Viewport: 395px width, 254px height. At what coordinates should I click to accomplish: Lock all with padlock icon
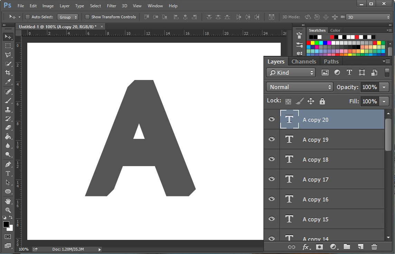pos(322,101)
